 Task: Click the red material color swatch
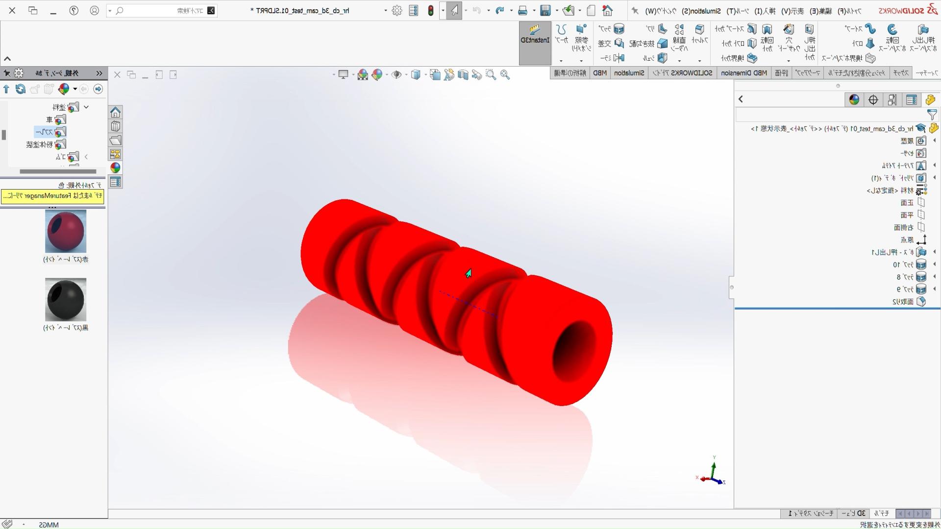click(x=65, y=231)
